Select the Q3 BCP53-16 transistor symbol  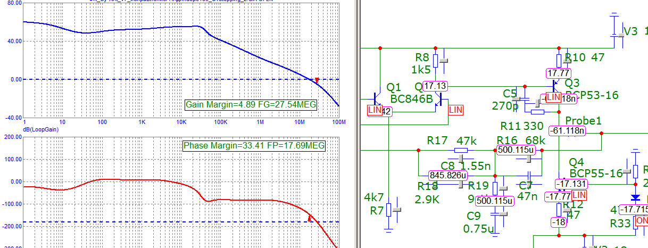coord(555,87)
